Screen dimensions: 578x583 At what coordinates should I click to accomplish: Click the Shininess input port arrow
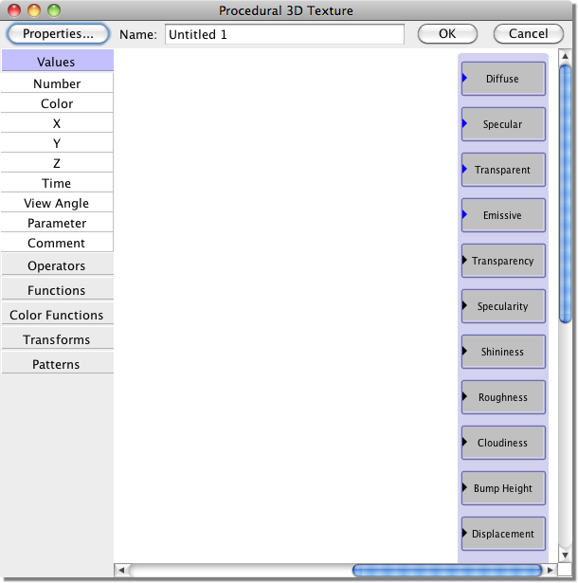point(464,351)
